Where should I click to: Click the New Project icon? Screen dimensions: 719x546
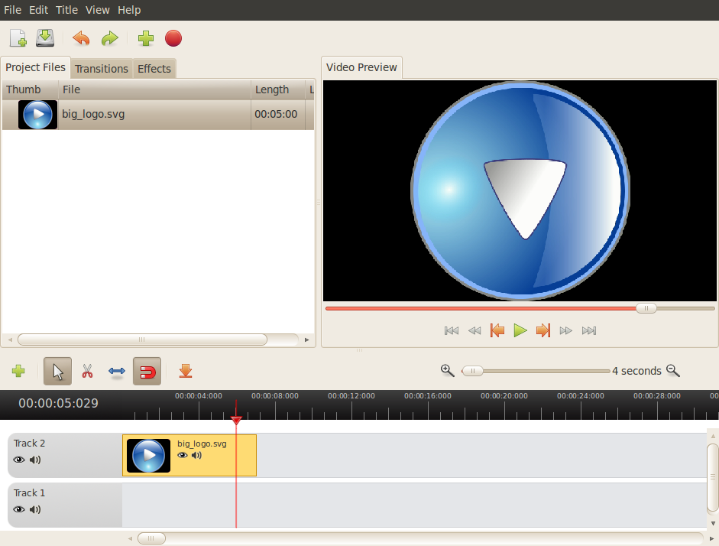tap(18, 38)
